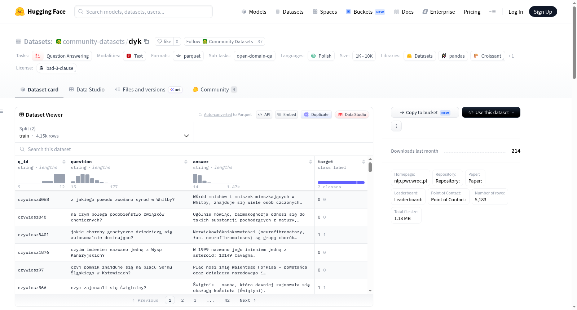Viewport: 577px width, 310px height.
Task: Click the dataset table vertical scrollbar thumb
Action: click(x=370, y=167)
